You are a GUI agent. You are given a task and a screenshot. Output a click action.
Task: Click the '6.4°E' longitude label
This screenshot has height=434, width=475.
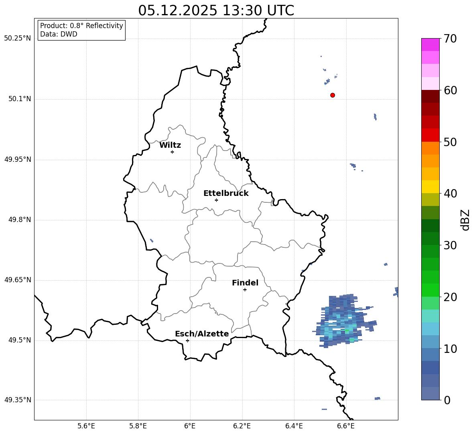click(x=294, y=426)
